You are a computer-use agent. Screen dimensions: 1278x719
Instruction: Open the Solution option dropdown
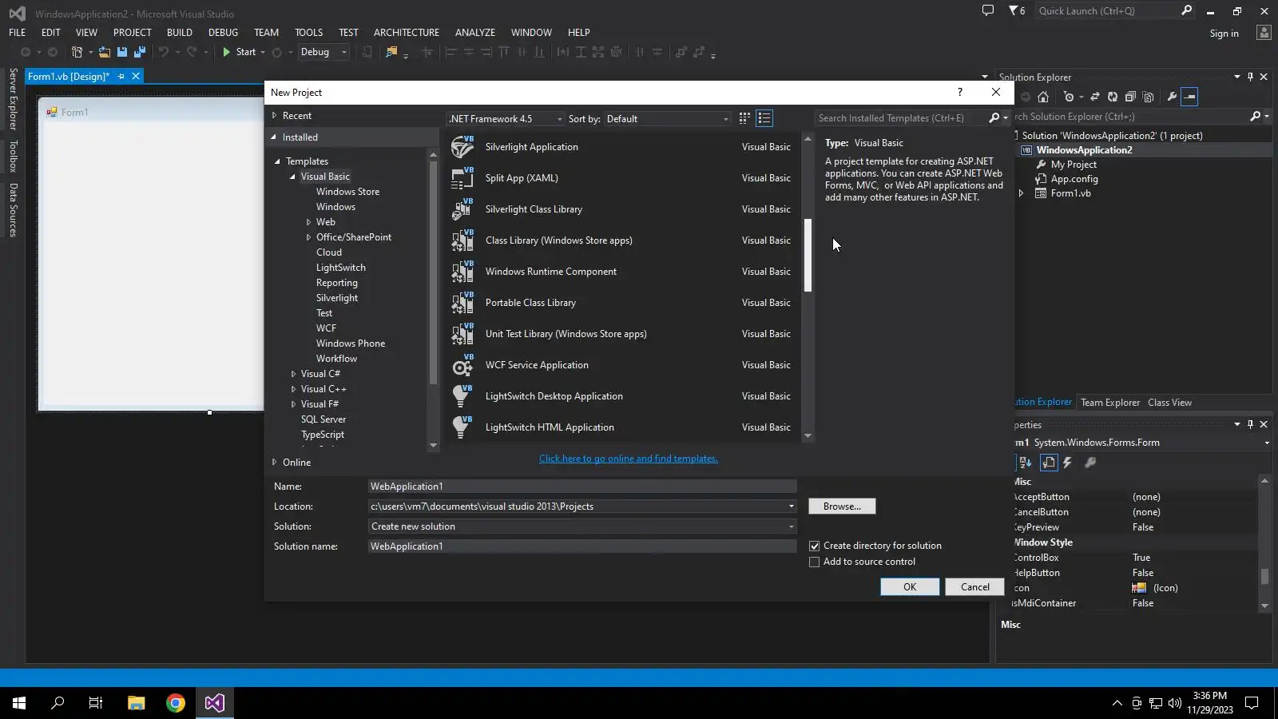click(792, 526)
